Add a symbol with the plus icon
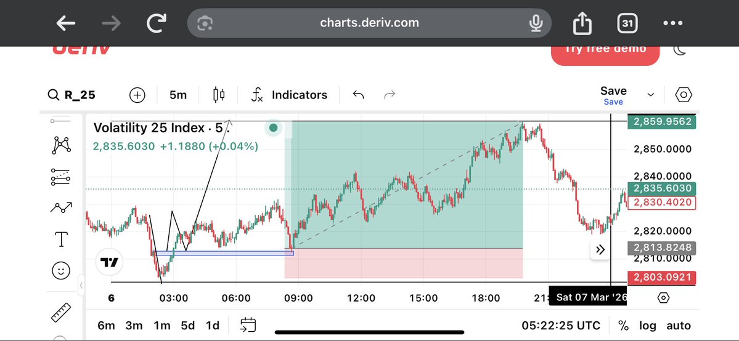This screenshot has height=341, width=739. click(137, 95)
